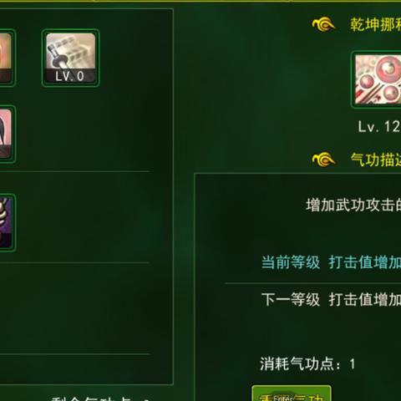Choose the partially visible peach skill icon
This screenshot has height=401, width=401.
[7, 58]
